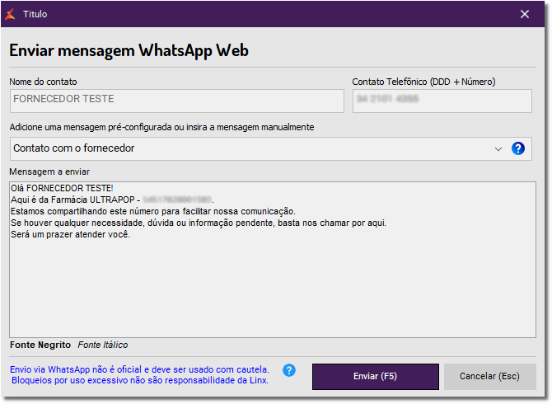The width and height of the screenshot is (552, 404).
Task: Click inside the Mensagem a enviar text area
Action: [273, 260]
